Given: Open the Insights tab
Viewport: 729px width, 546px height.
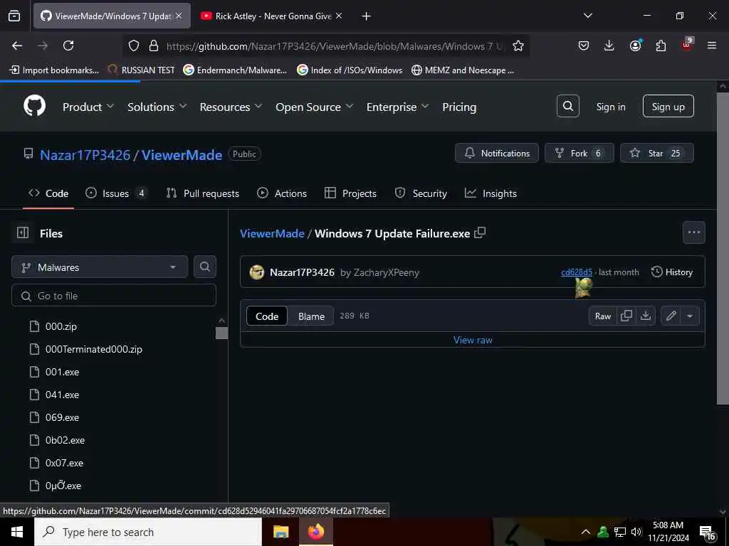Looking at the screenshot, I should point(491,193).
